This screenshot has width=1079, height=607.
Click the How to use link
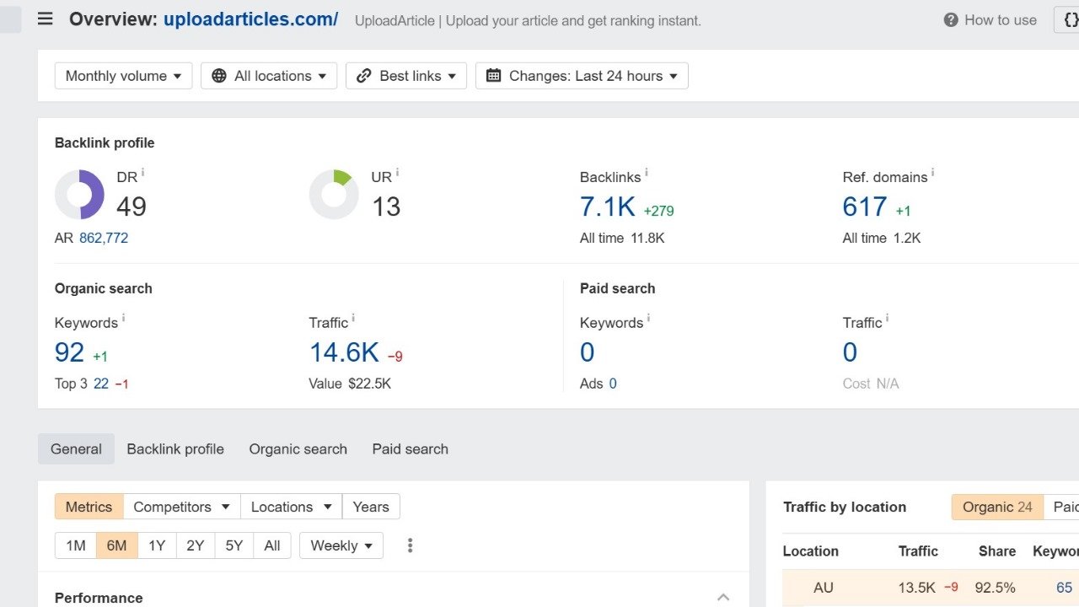pyautogui.click(x=1001, y=19)
